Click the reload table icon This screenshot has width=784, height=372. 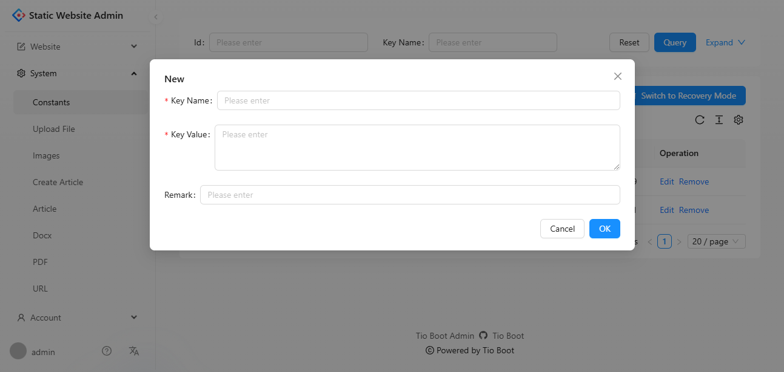[700, 120]
